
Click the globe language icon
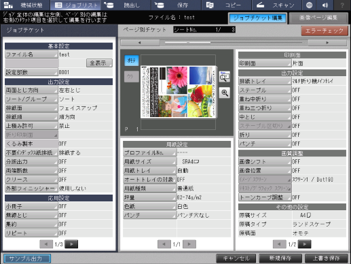click(x=309, y=5)
